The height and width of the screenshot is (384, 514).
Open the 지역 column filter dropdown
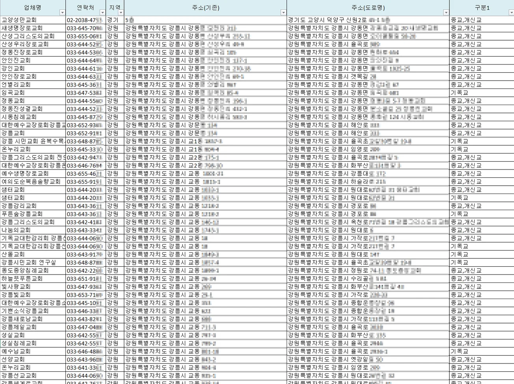(121, 13)
